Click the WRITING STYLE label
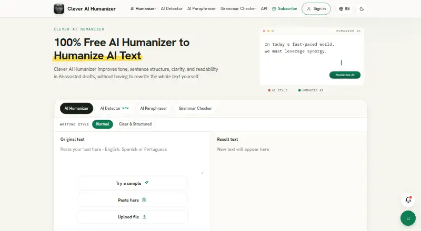This screenshot has width=421, height=231. click(x=74, y=124)
